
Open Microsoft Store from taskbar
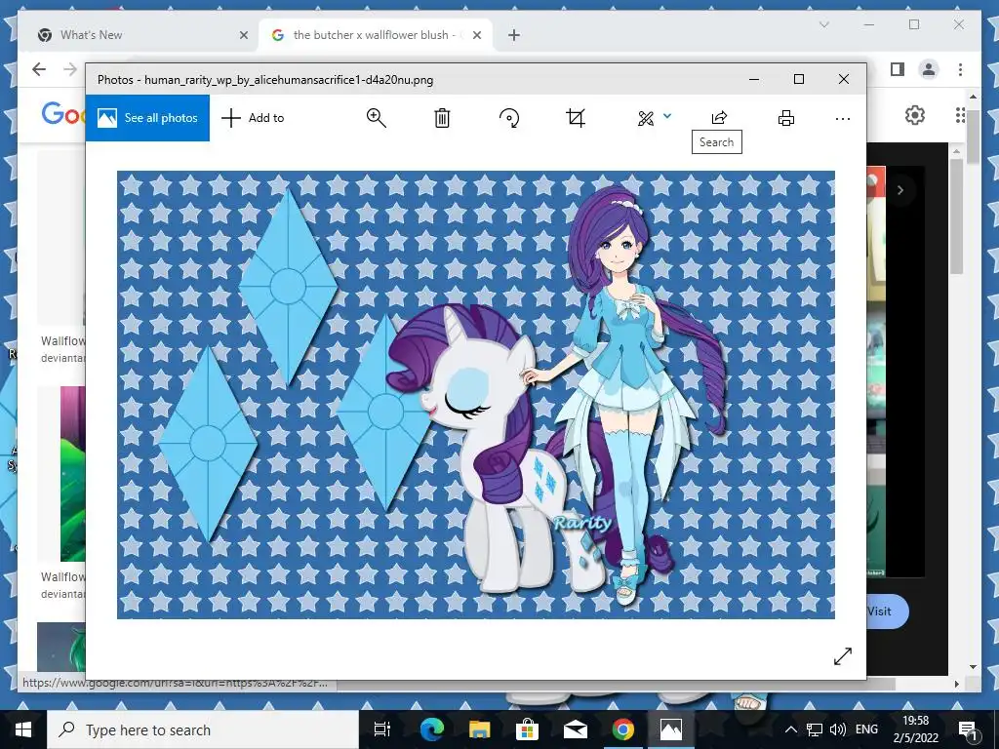(527, 729)
